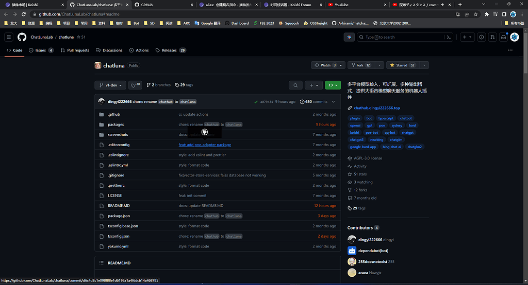Open the Pull requests shortcut icon in header
The height and width of the screenshot is (285, 528).
492,37
